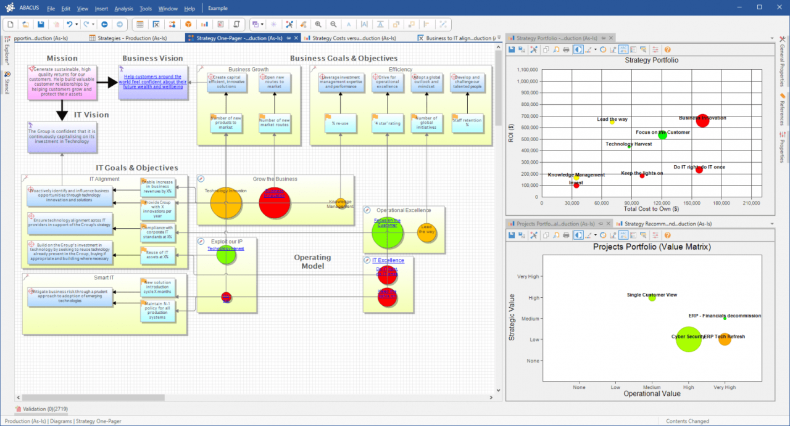Open the File menu

(51, 8)
